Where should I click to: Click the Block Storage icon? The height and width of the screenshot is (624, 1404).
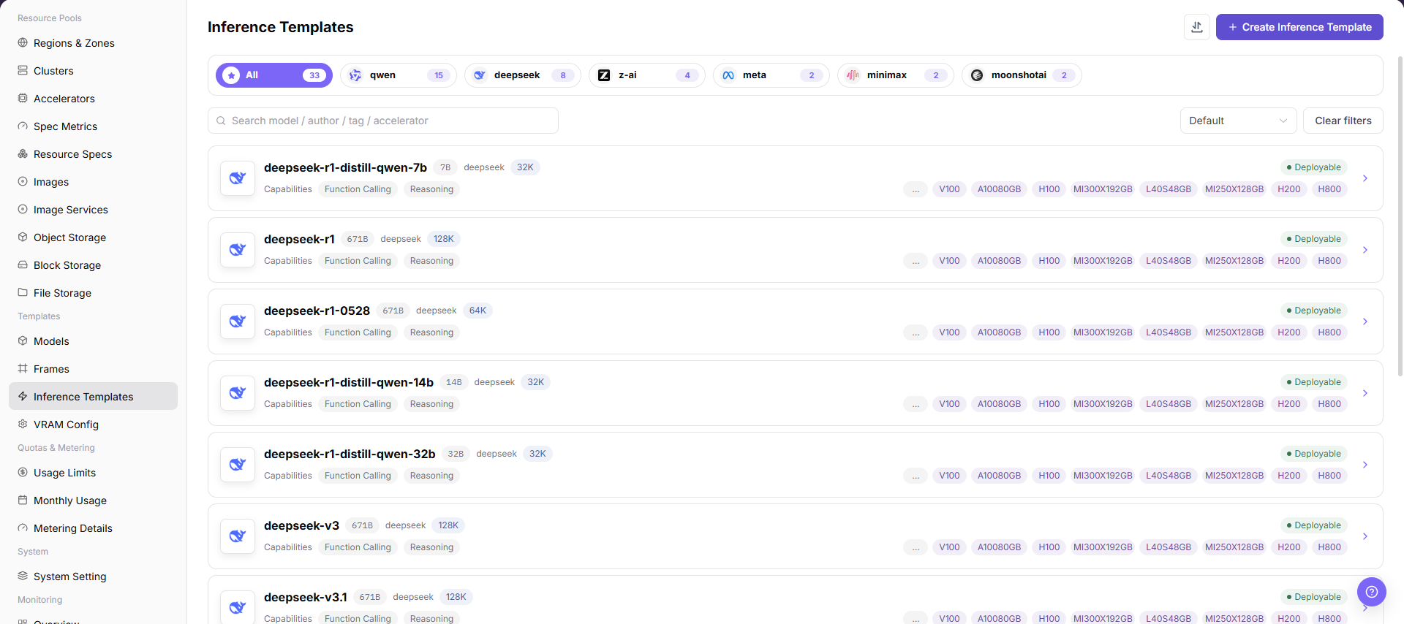coord(23,265)
